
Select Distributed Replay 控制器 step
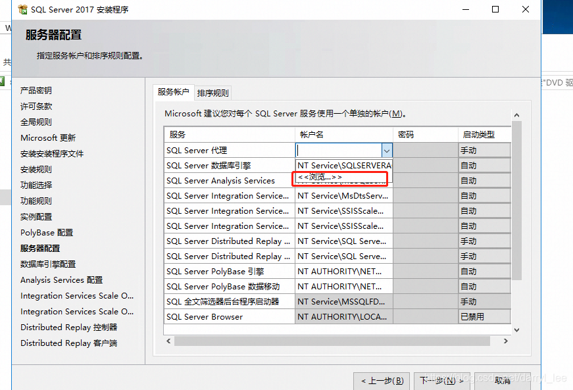pyautogui.click(x=69, y=327)
